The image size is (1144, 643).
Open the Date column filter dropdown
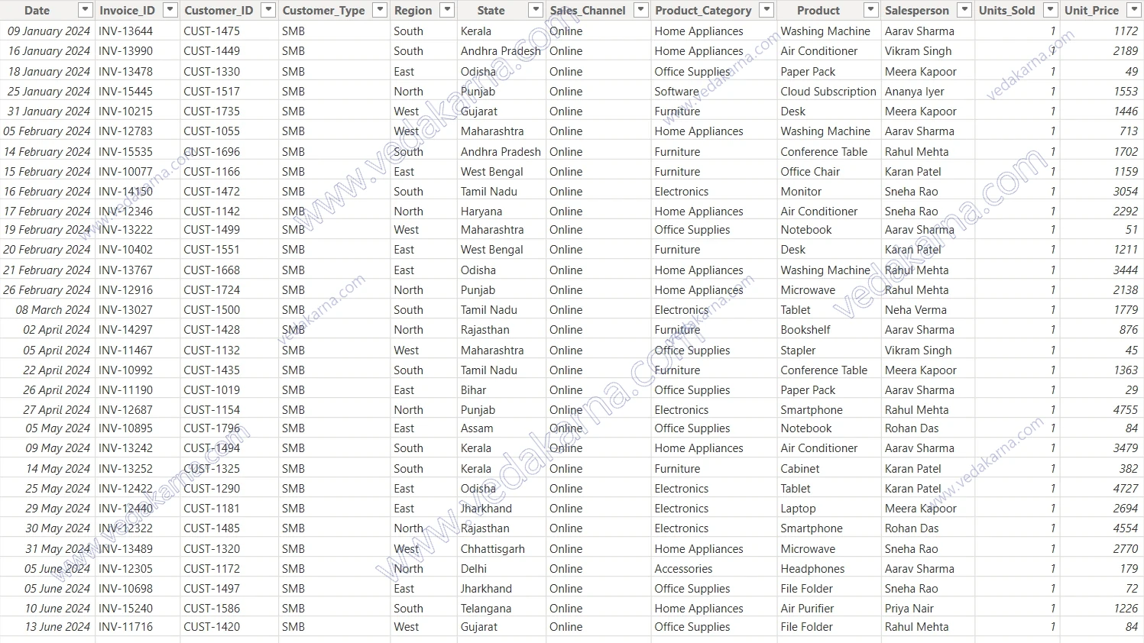coord(85,10)
